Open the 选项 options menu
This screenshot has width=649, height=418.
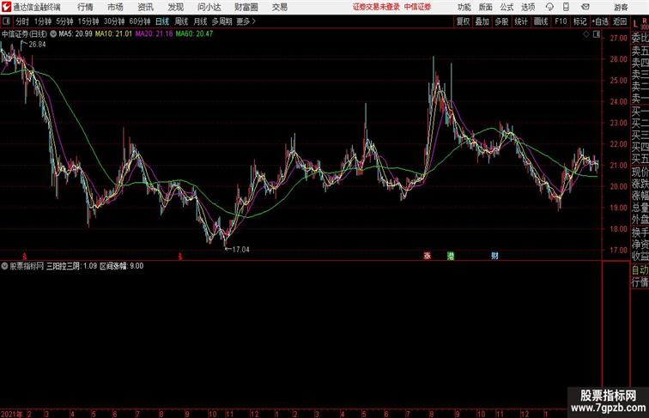click(528, 7)
